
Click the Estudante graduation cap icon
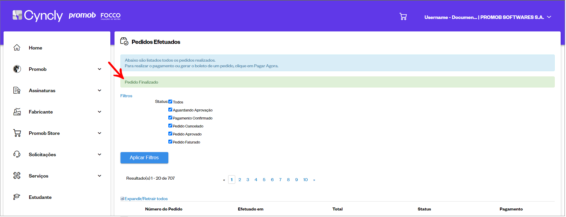click(17, 197)
